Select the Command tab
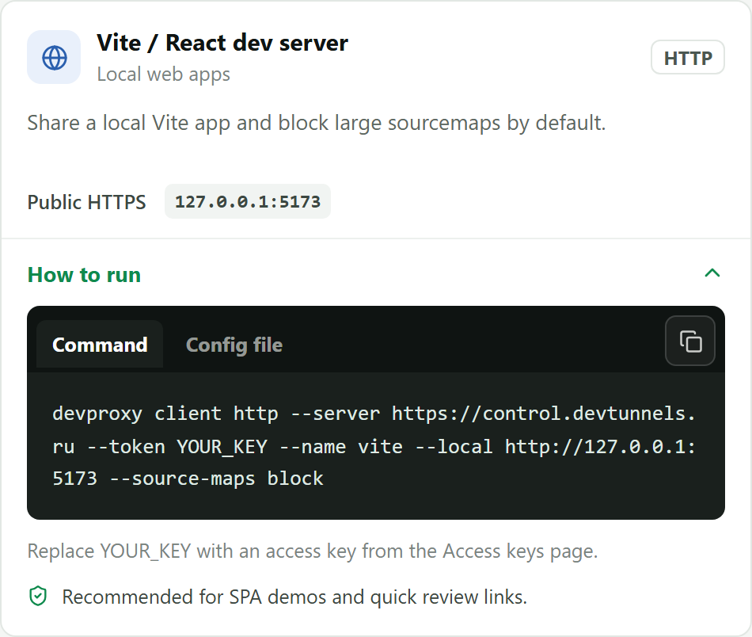Image resolution: width=752 pixels, height=637 pixels. (x=100, y=345)
